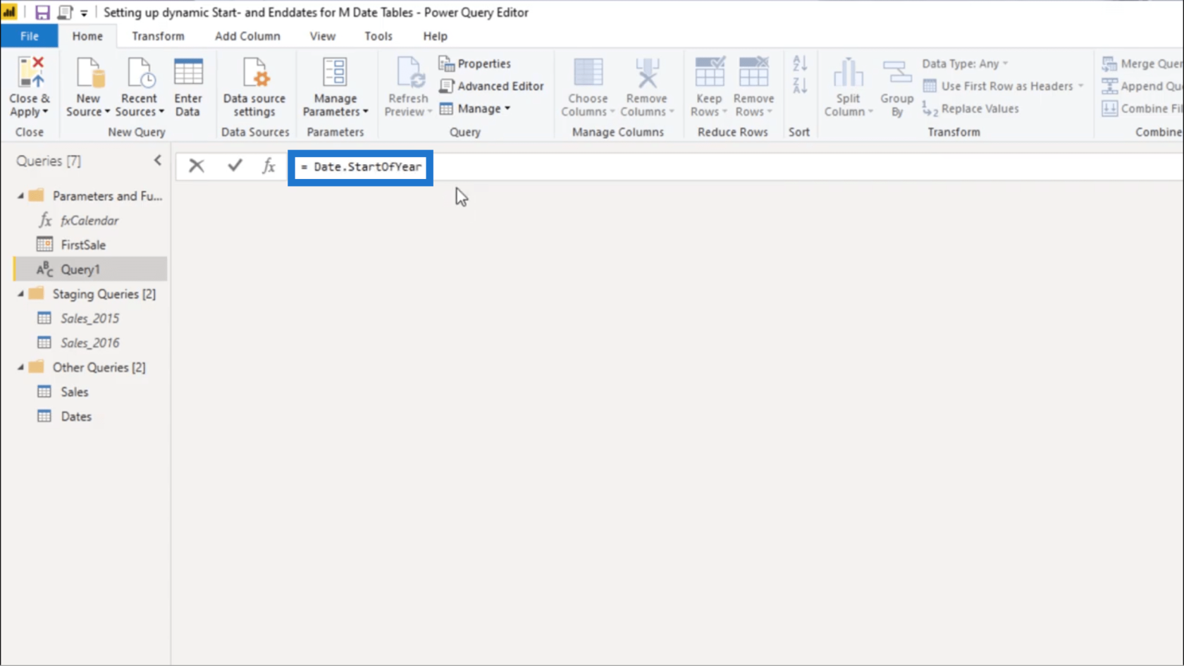This screenshot has height=666, width=1184.
Task: Click Replace Values
Action: pos(970,109)
